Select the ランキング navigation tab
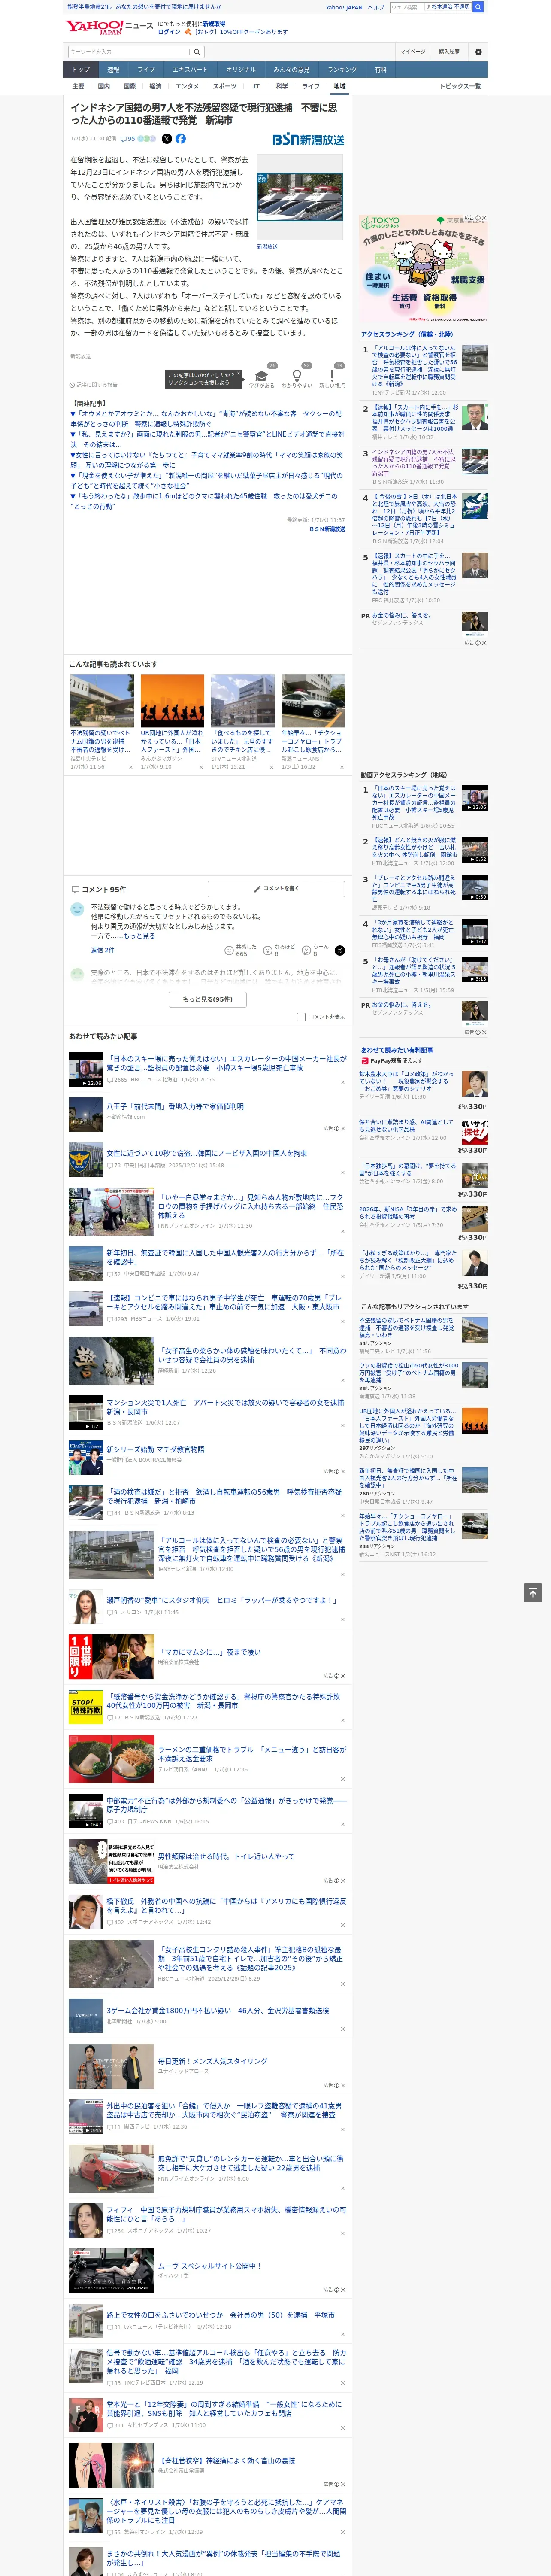Image resolution: width=551 pixels, height=2576 pixels. tap(342, 70)
